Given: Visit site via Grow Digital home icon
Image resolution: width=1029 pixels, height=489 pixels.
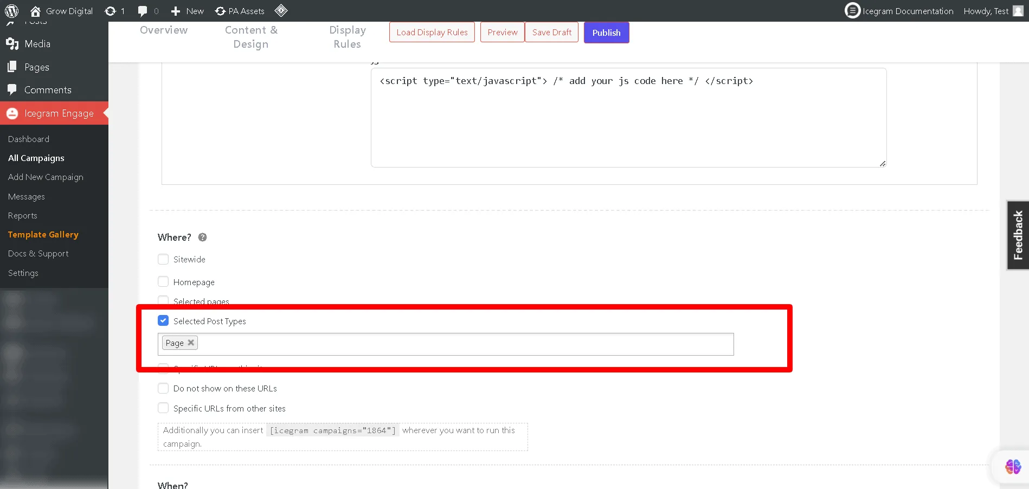Looking at the screenshot, I should (35, 11).
